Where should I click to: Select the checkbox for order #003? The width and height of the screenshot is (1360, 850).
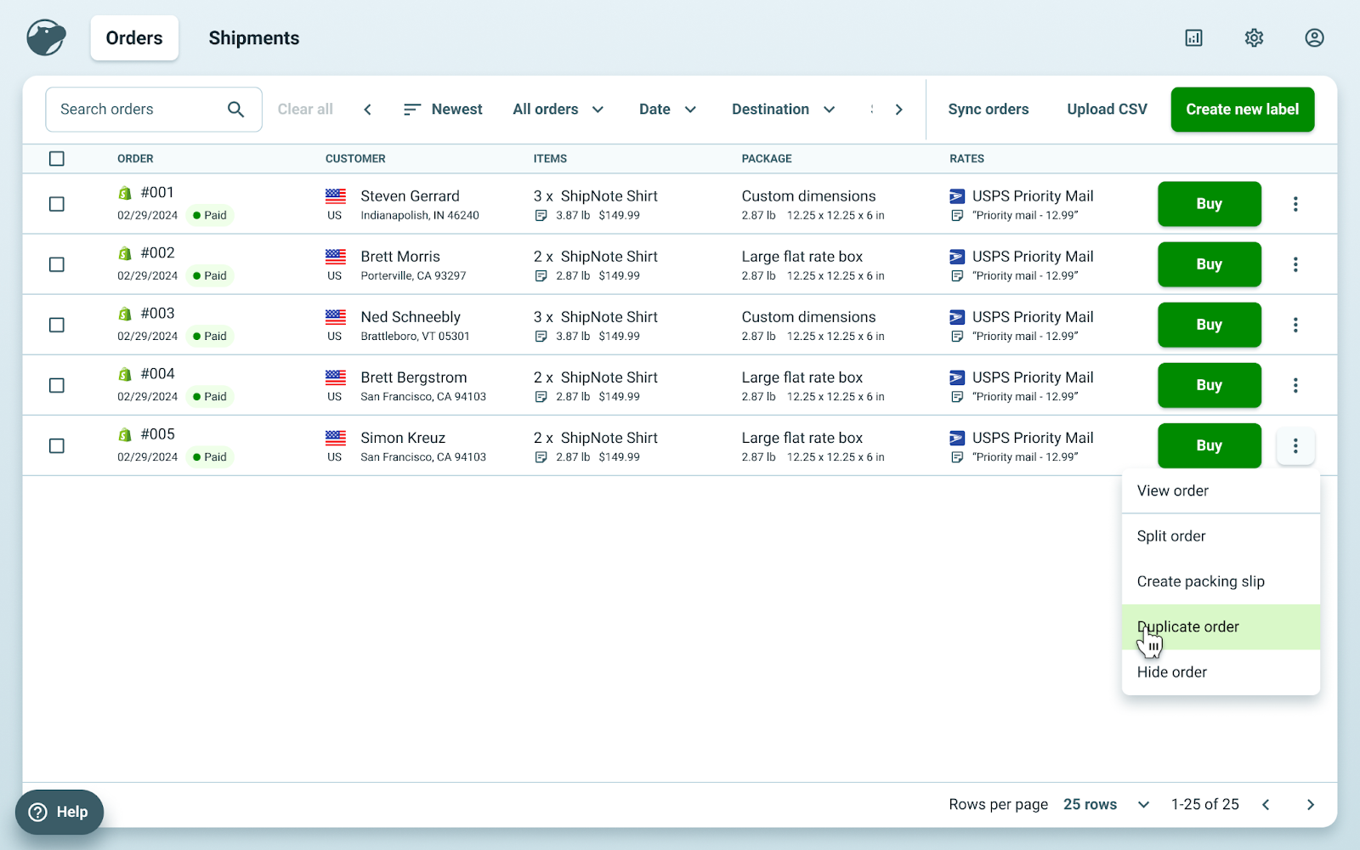click(57, 325)
